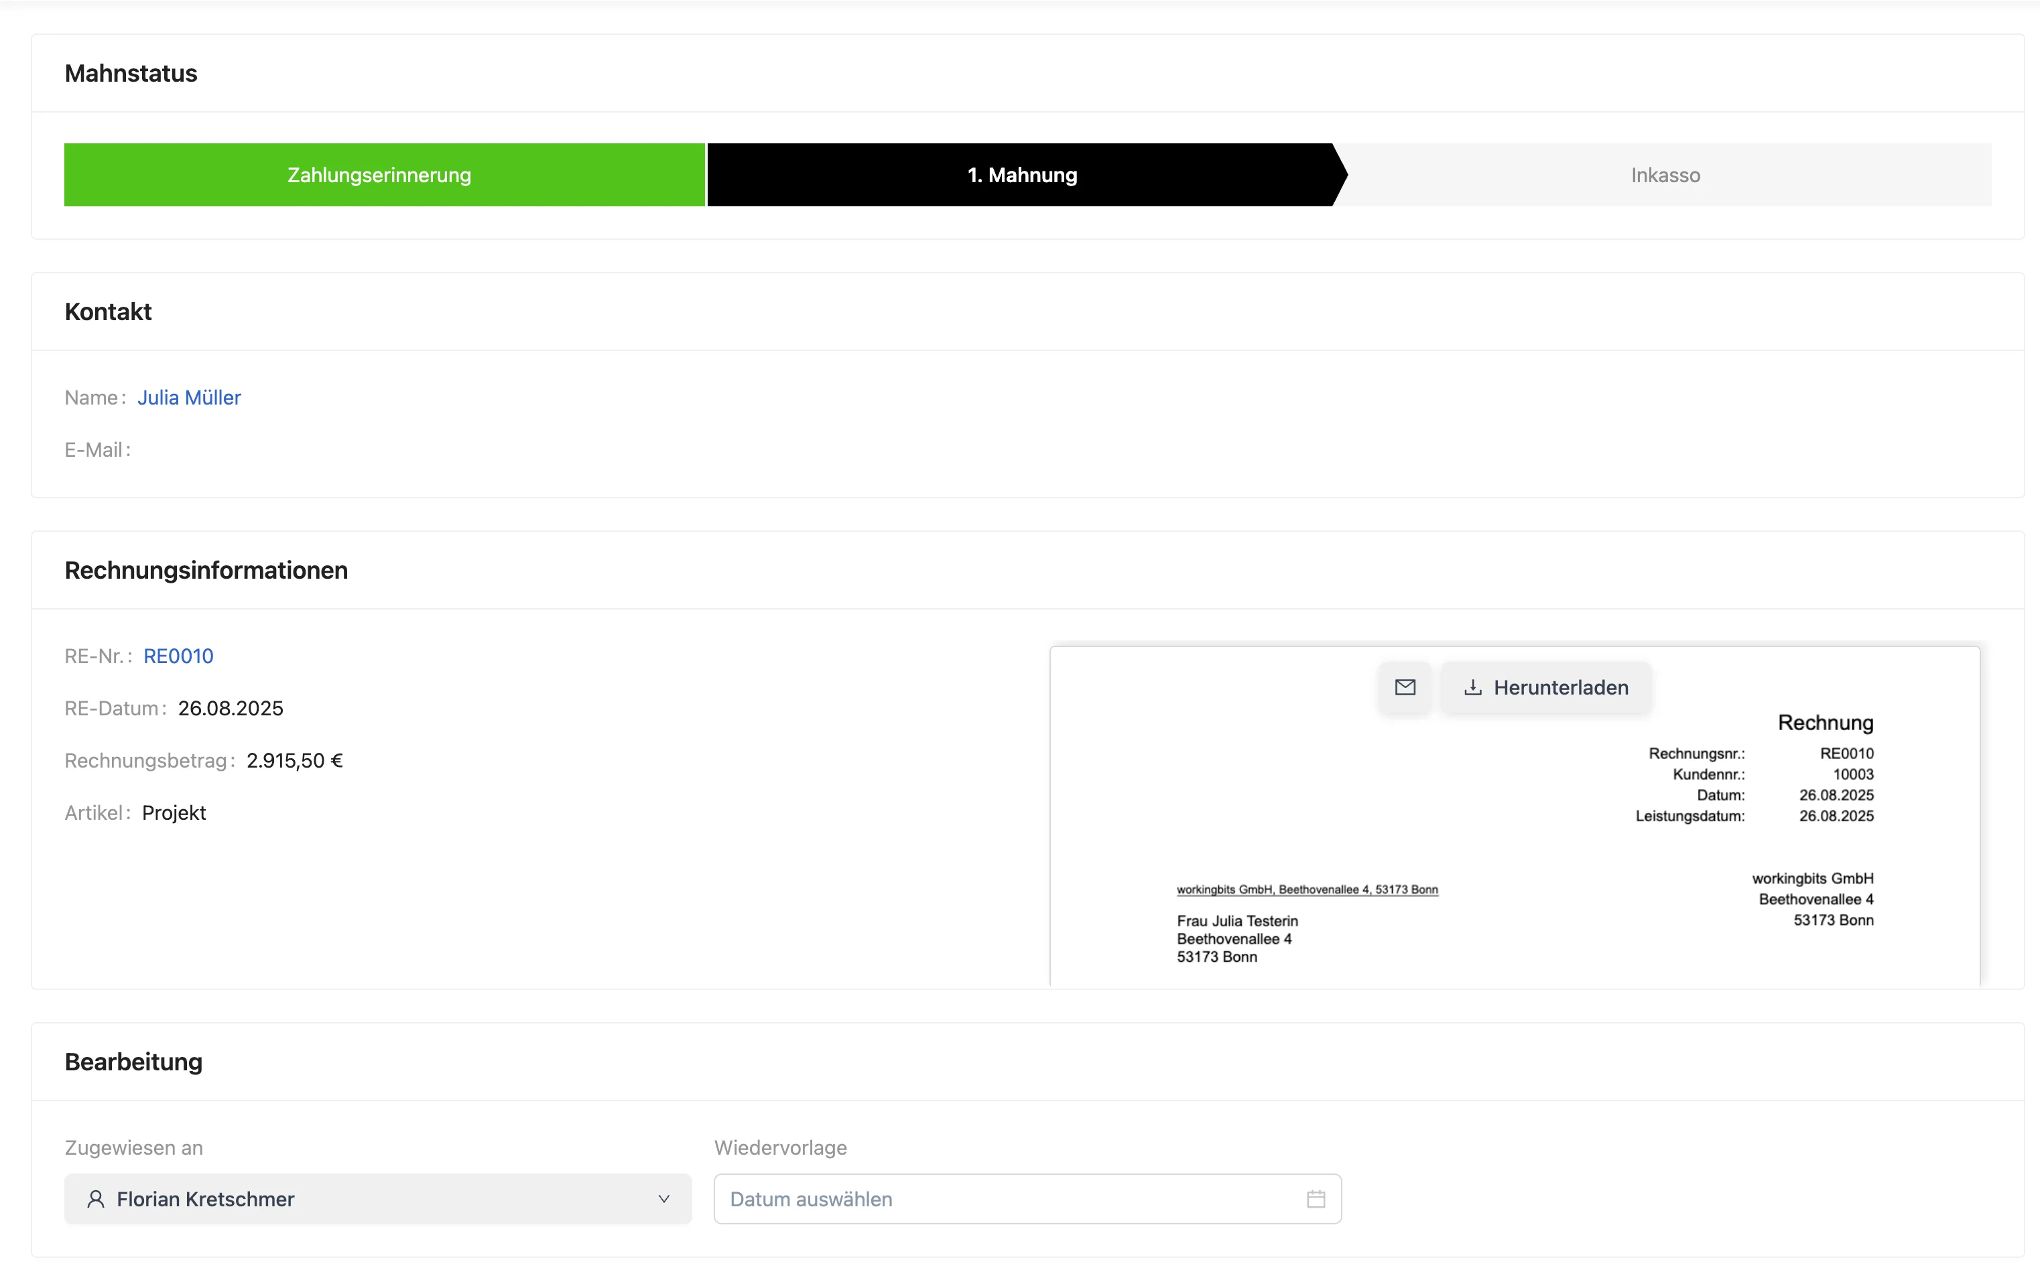Click the Mahnstatus section heading
Screen dimensions: 2040x1282
point(131,73)
